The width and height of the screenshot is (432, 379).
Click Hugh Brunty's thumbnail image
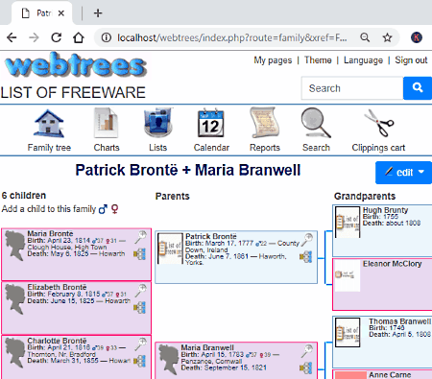348,222
